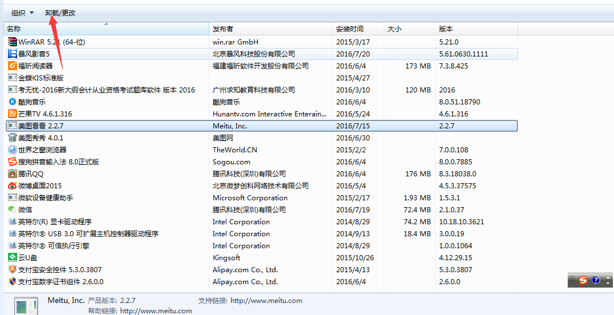Click the 微博桌面2015 icon
The image size is (614, 315).
click(13, 185)
